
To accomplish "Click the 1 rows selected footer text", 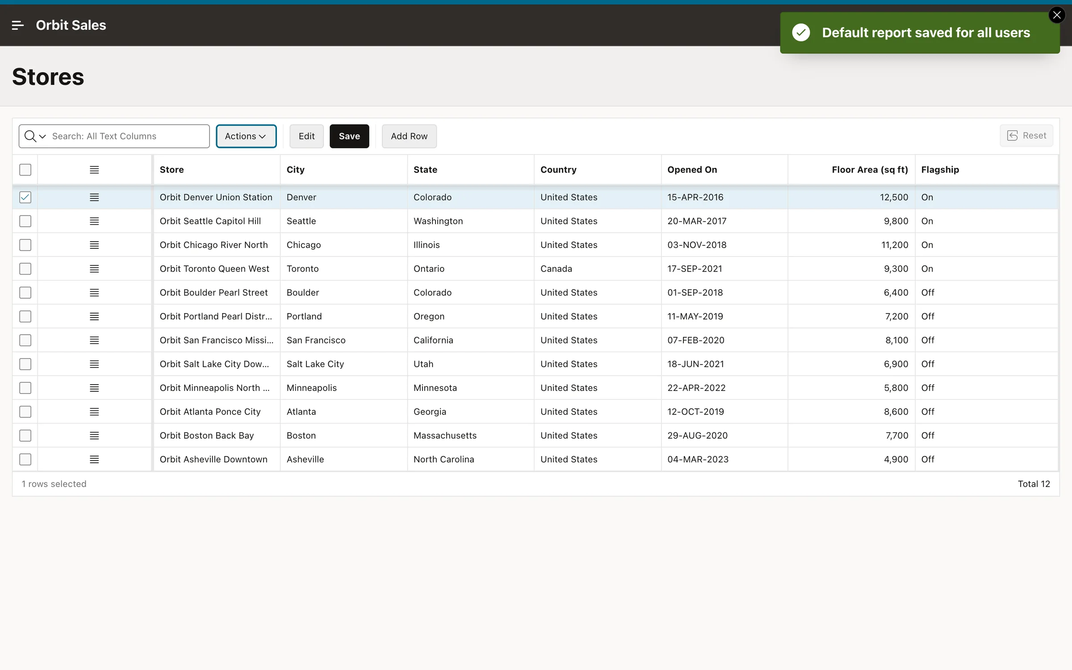I will [54, 484].
